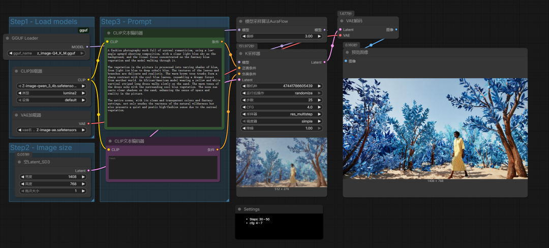The width and height of the screenshot is (549, 248).
Task: Click the K采样器 preview thumbnail image
Action: [282, 162]
